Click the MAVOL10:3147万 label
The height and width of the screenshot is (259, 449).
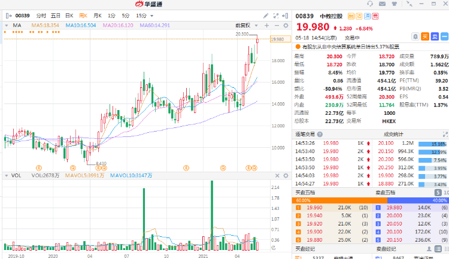131,176
